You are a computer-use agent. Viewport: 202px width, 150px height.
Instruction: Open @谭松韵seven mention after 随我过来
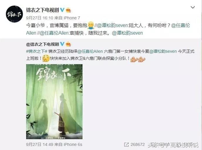coord(127,33)
